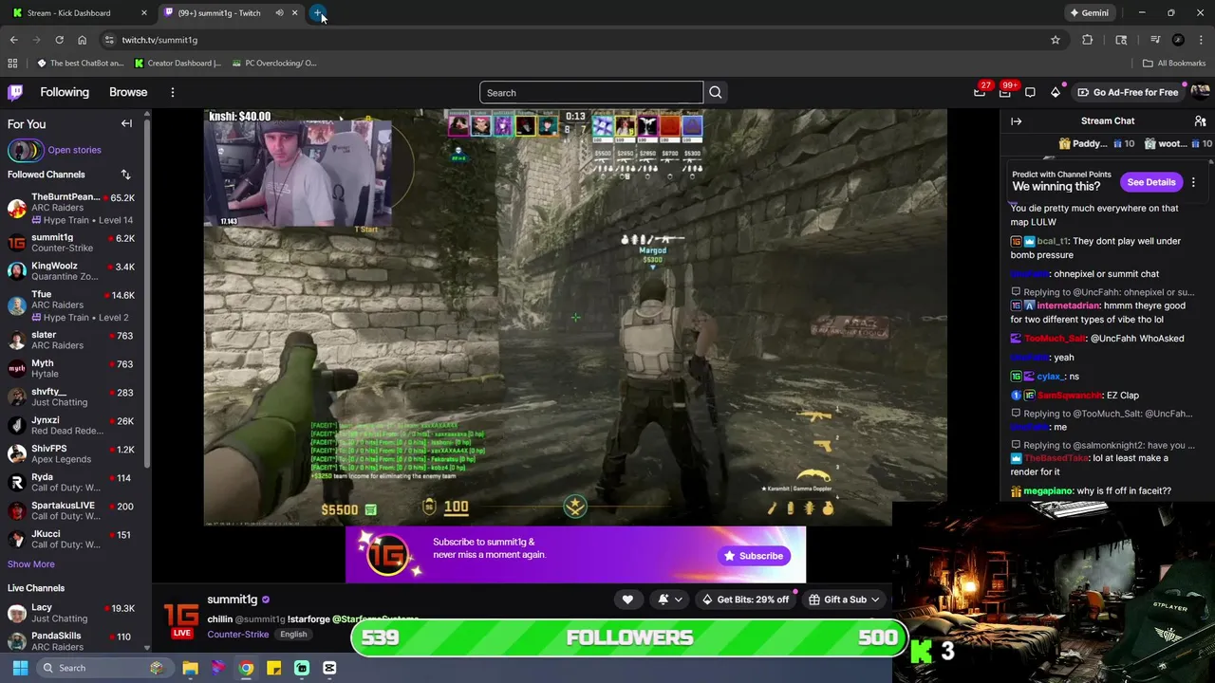Image resolution: width=1215 pixels, height=683 pixels.
Task: Click the See Details prediction button
Action: pos(1151,182)
